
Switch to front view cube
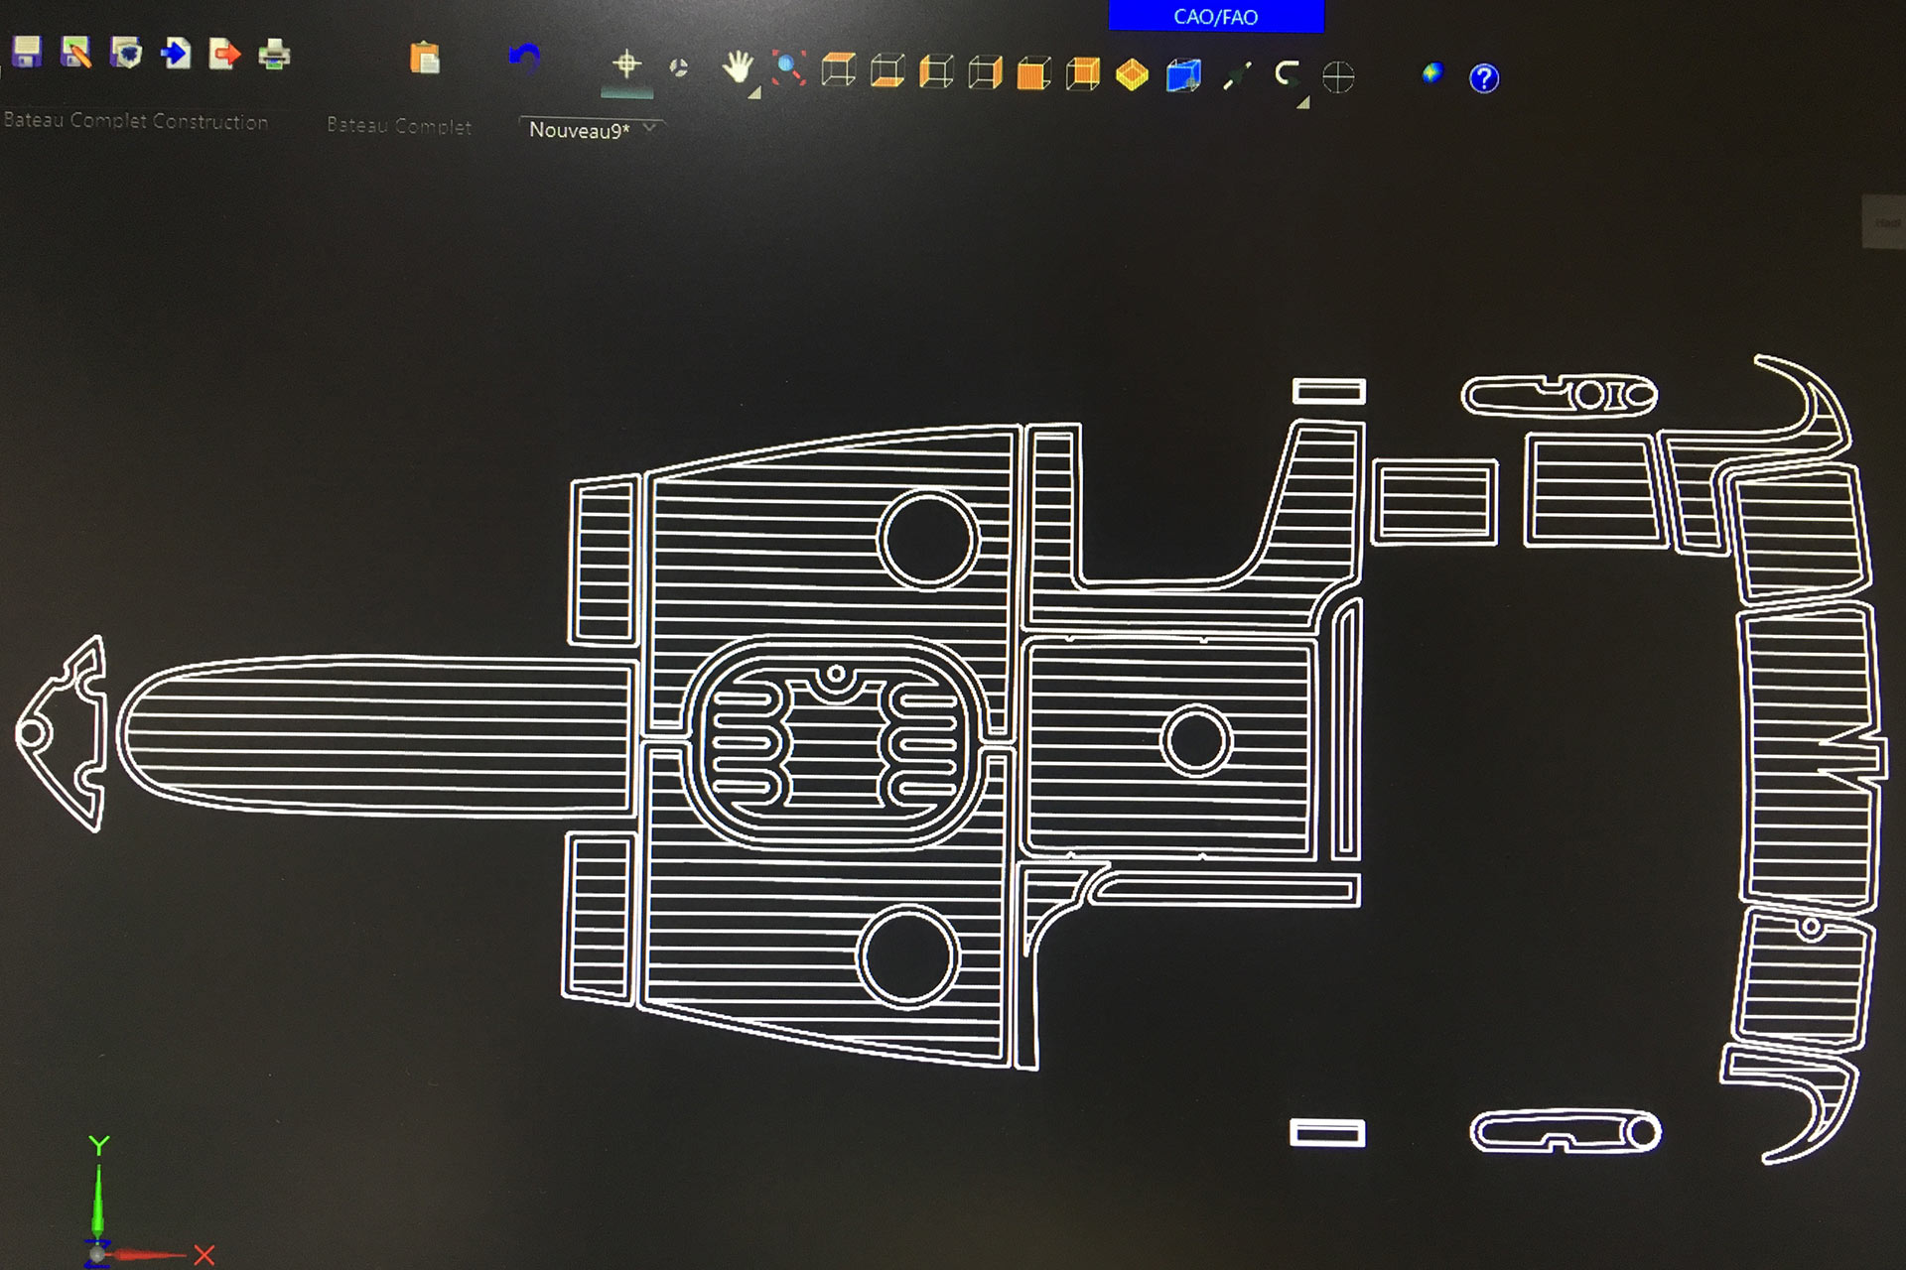(x=1033, y=73)
